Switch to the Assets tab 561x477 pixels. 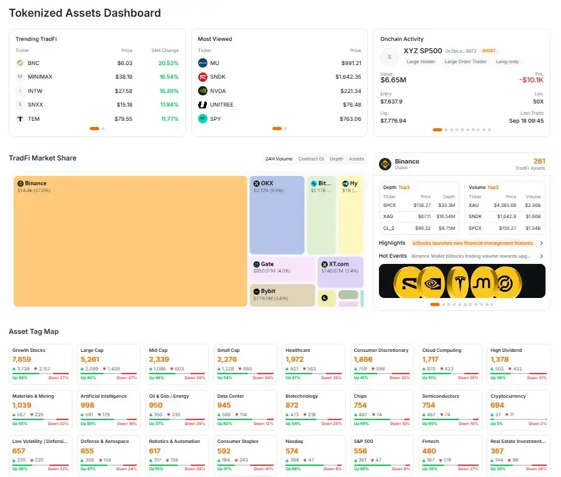coord(356,159)
